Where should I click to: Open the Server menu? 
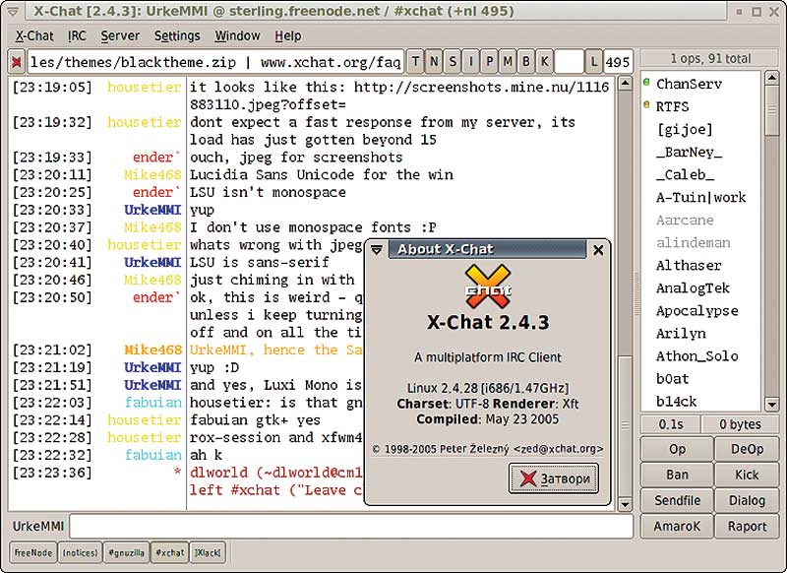(120, 36)
